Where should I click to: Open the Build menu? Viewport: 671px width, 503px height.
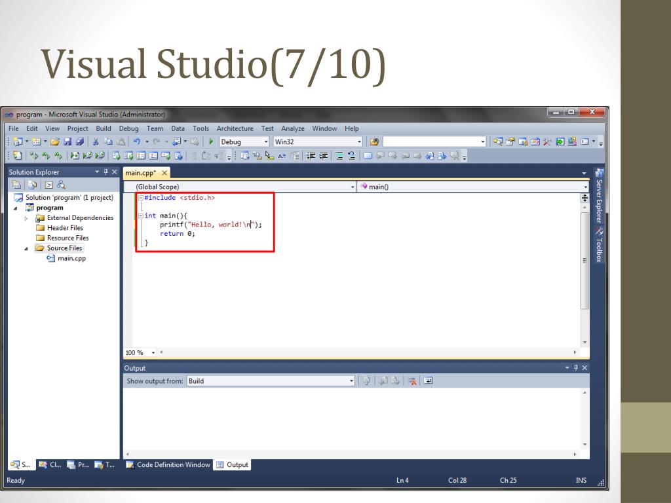(x=103, y=128)
